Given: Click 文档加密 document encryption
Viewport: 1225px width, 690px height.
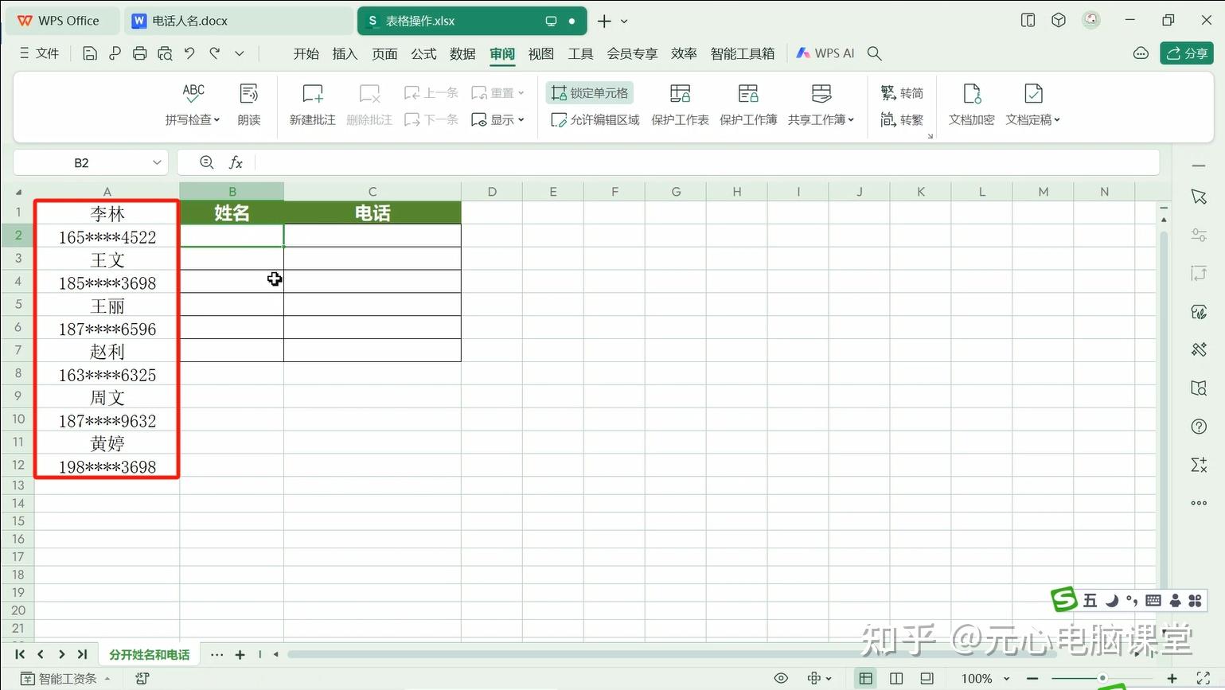Looking at the screenshot, I should click(972, 104).
